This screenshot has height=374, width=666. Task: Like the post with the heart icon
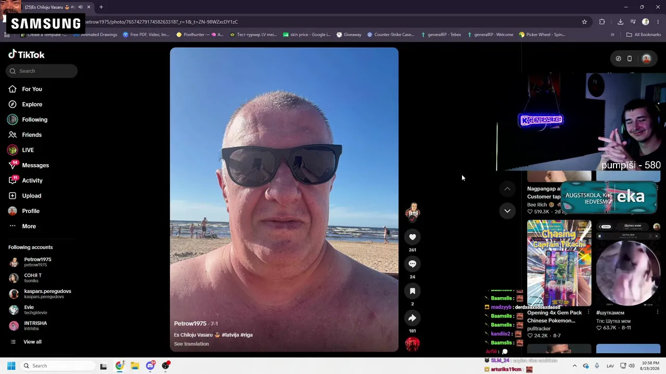click(413, 237)
